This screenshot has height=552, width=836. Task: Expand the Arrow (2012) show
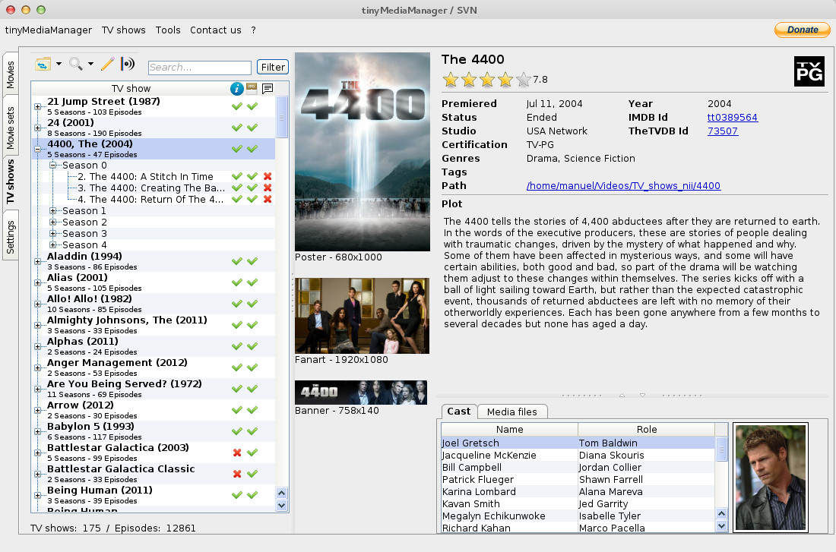click(x=38, y=410)
